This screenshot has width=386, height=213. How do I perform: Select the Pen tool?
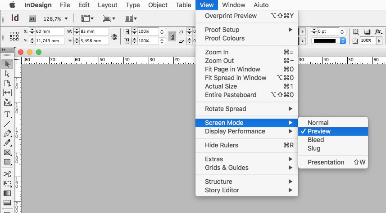[x=7, y=133]
